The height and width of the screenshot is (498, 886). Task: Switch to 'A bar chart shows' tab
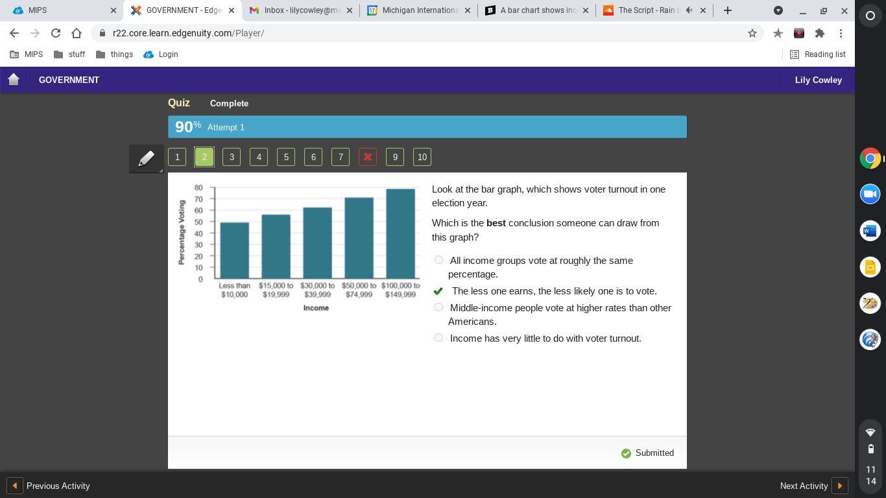pyautogui.click(x=537, y=10)
